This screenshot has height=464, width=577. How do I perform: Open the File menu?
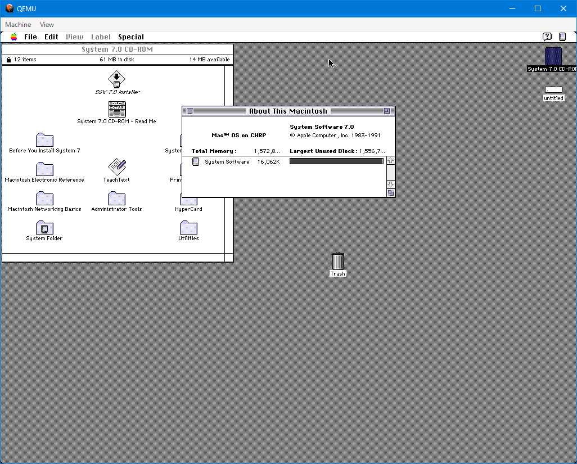click(x=30, y=37)
